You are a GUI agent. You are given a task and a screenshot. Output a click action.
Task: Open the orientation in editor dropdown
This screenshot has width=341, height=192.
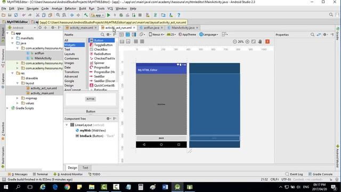pyautogui.click(x=142, y=34)
